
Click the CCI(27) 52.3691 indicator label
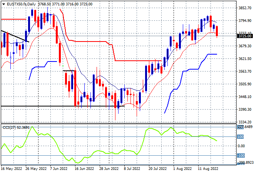tap(16, 128)
